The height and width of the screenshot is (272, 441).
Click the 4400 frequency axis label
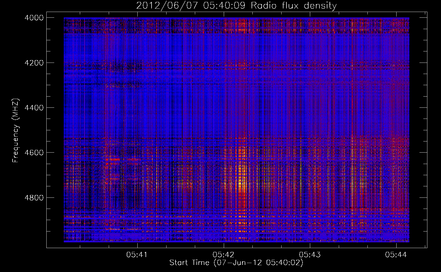(34, 108)
